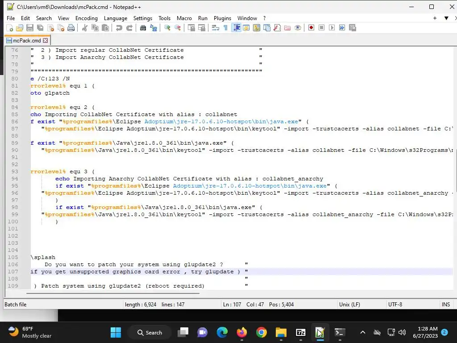Show Function List panel icon

pos(277,28)
